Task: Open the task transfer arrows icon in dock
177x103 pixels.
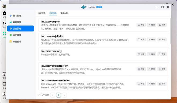Action: coord(4,23)
